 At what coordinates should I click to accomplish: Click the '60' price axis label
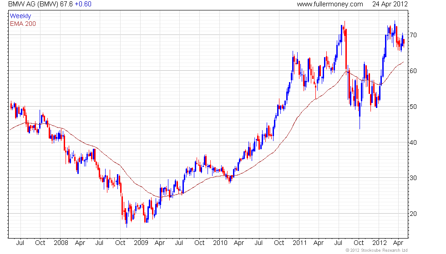[x=413, y=71]
